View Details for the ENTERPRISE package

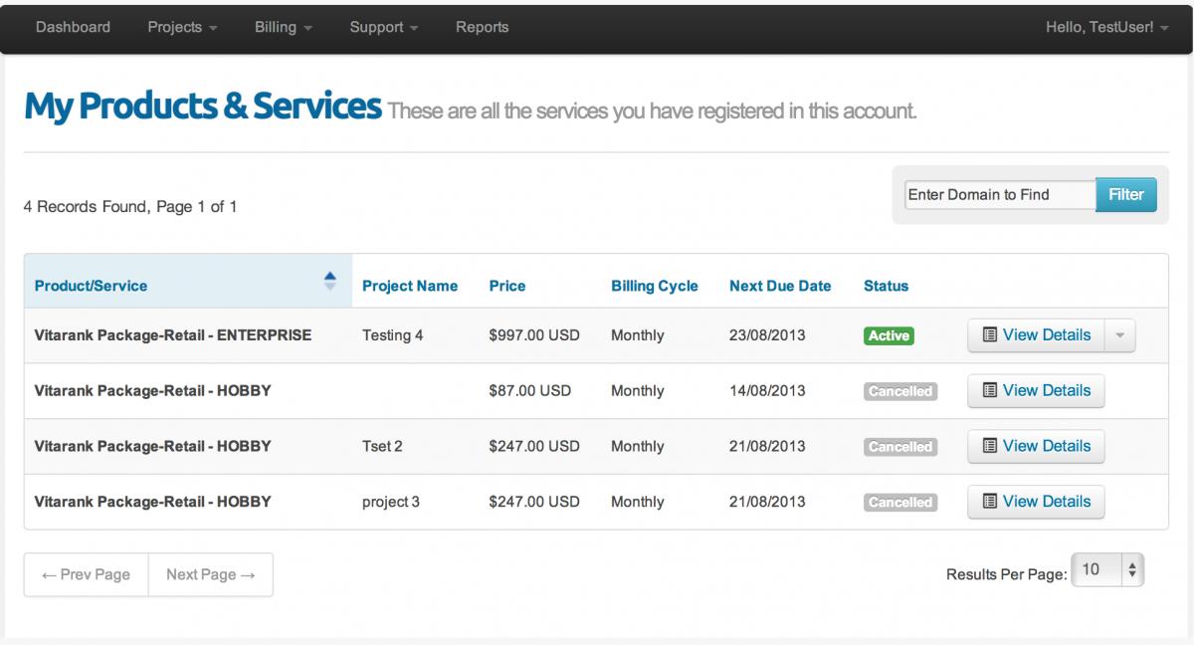(1036, 335)
